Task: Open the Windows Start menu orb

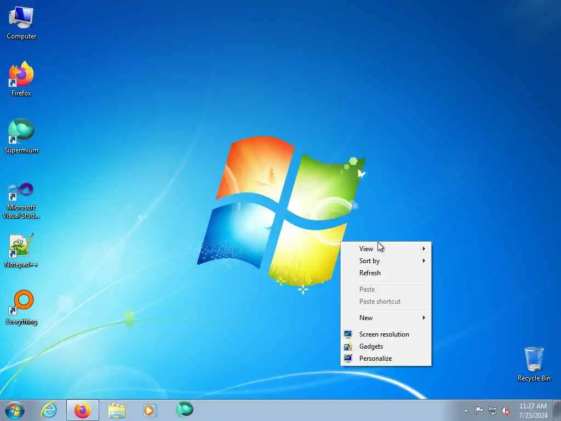Action: click(15, 410)
